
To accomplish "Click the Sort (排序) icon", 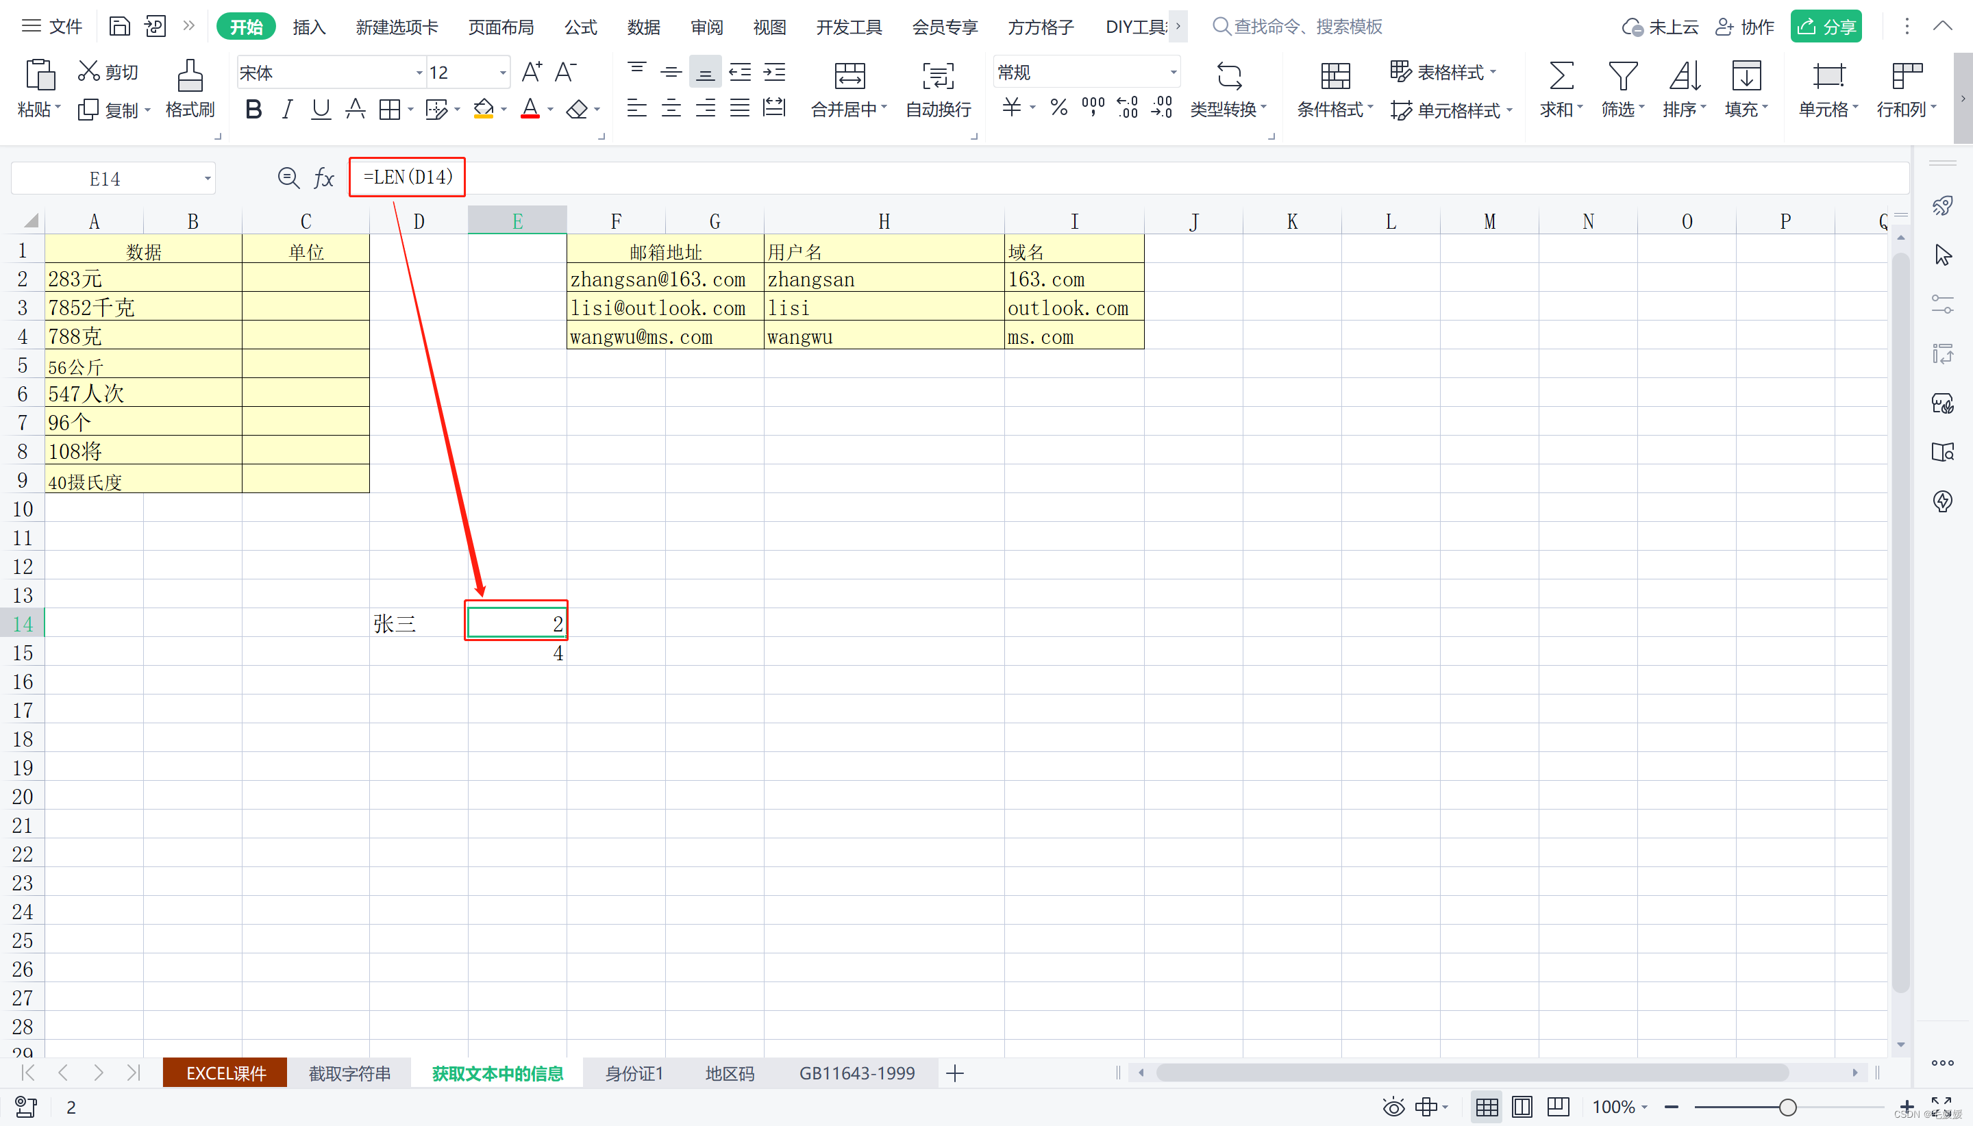I will coord(1684,77).
